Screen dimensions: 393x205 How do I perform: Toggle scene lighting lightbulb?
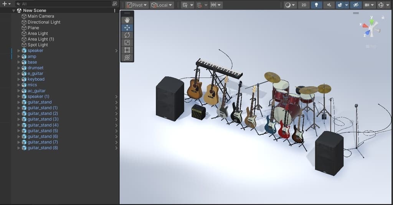[x=316, y=5]
